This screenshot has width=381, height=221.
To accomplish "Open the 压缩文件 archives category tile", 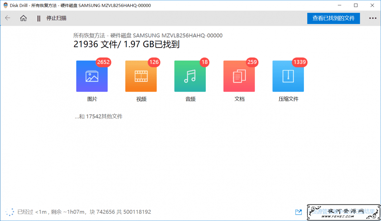I will point(288,76).
